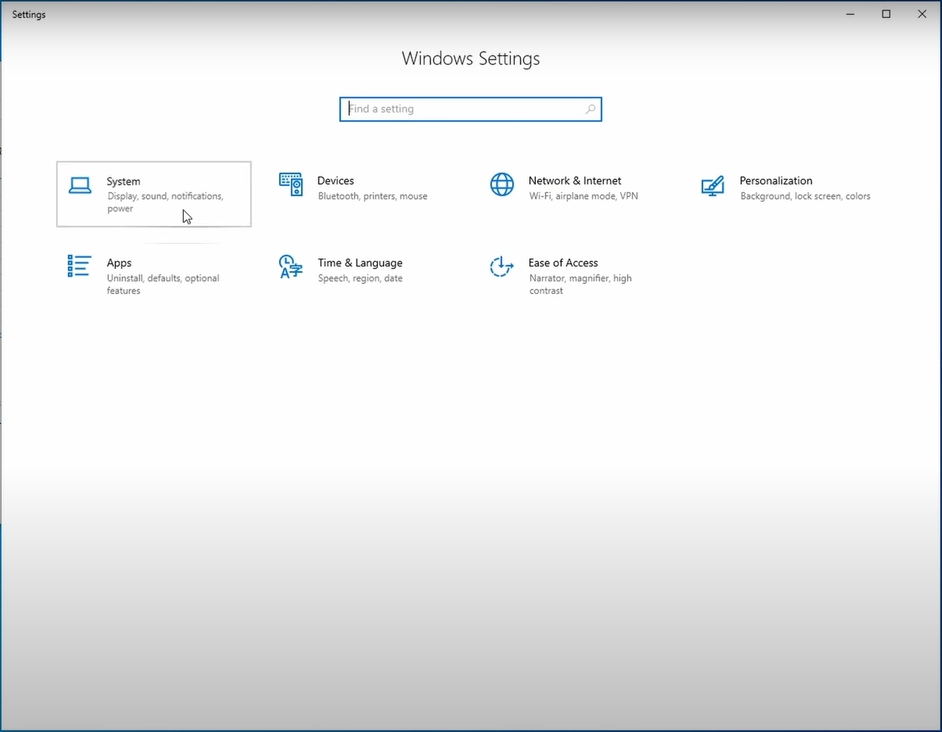Viewport: 942px width, 732px height.
Task: Click 'Narrator, magnifier, high contrast' description
Action: tap(580, 285)
